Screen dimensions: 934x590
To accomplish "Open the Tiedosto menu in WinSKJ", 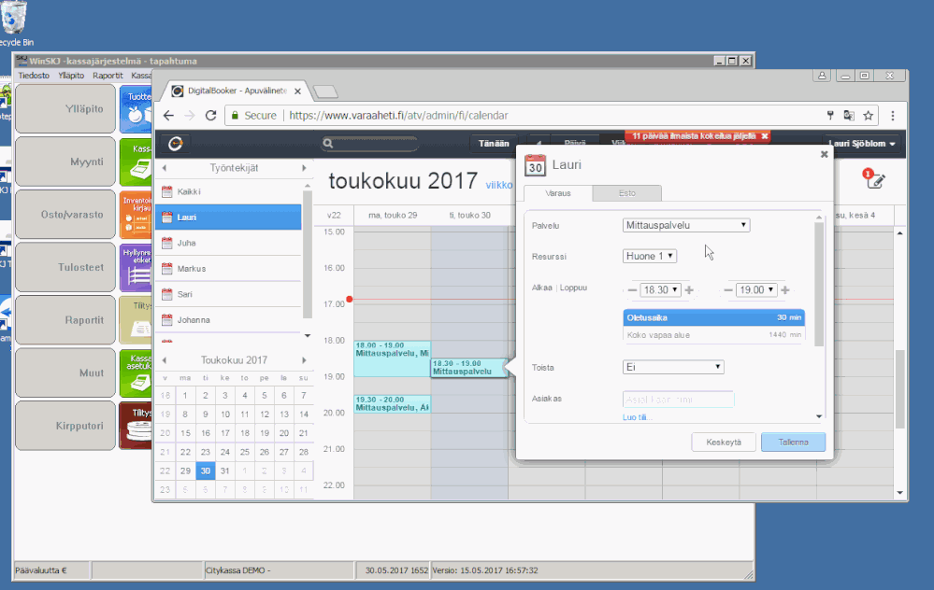I will coord(33,75).
